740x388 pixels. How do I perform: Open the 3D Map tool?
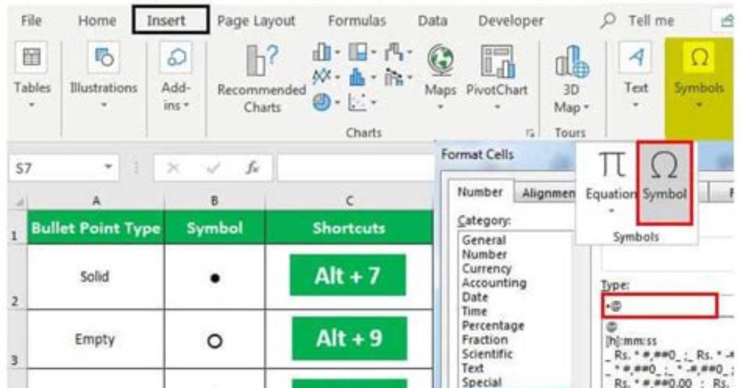pyautogui.click(x=572, y=79)
